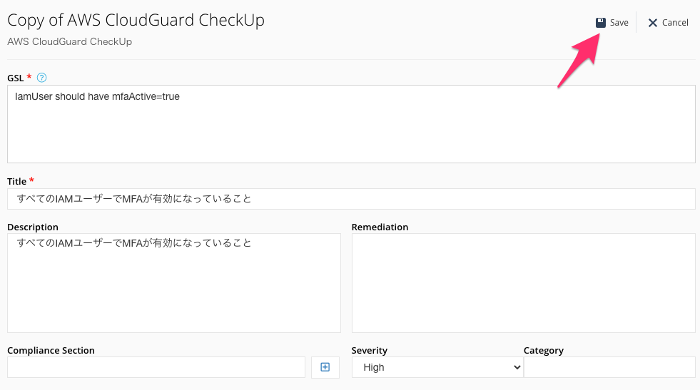This screenshot has width=700, height=390.
Task: Click the GSL field label
Action: (x=16, y=77)
